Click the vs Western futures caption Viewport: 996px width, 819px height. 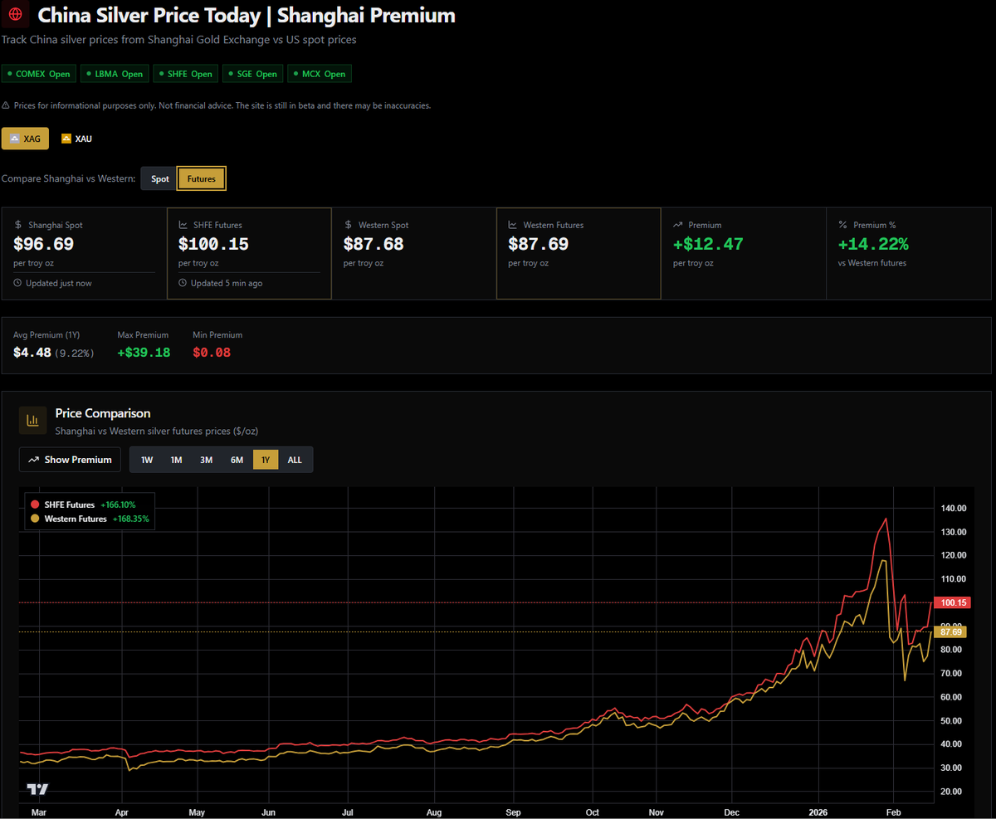tap(872, 263)
